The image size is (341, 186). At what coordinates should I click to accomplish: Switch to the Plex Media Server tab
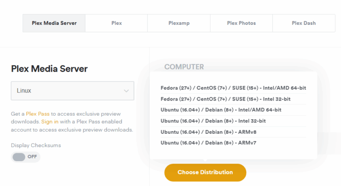(x=54, y=23)
